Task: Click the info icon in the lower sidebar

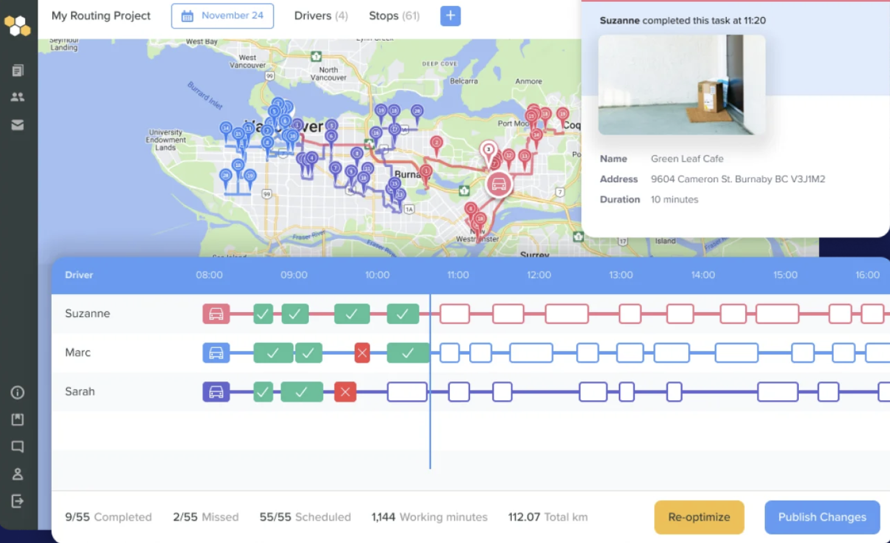Action: (17, 392)
